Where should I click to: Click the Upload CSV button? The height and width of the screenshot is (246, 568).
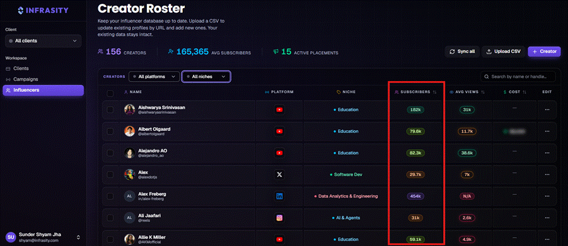[x=504, y=52]
